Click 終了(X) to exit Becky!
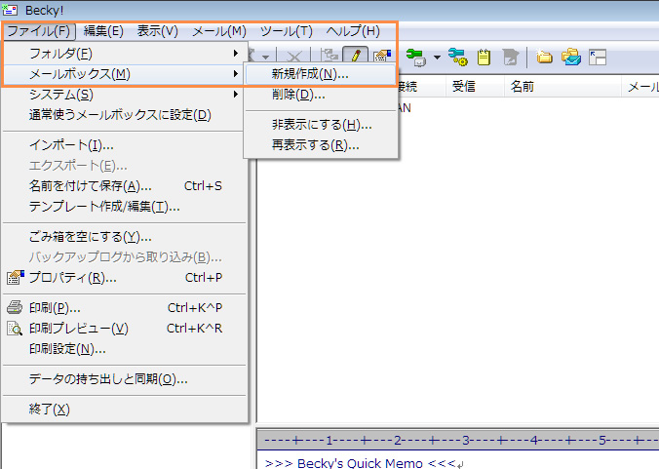This screenshot has height=469, width=659. 49,409
